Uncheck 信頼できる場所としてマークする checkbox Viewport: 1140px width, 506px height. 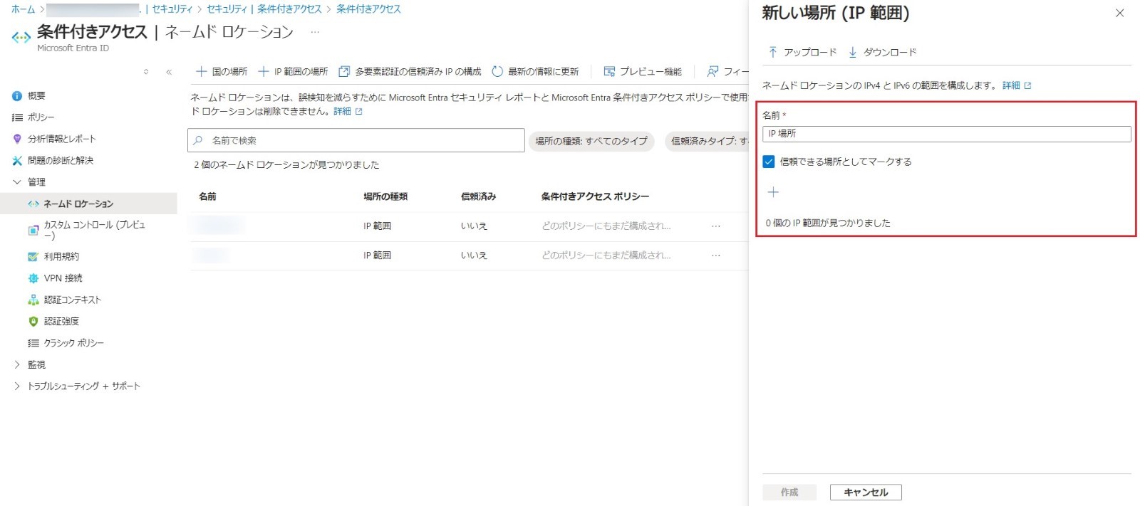769,162
